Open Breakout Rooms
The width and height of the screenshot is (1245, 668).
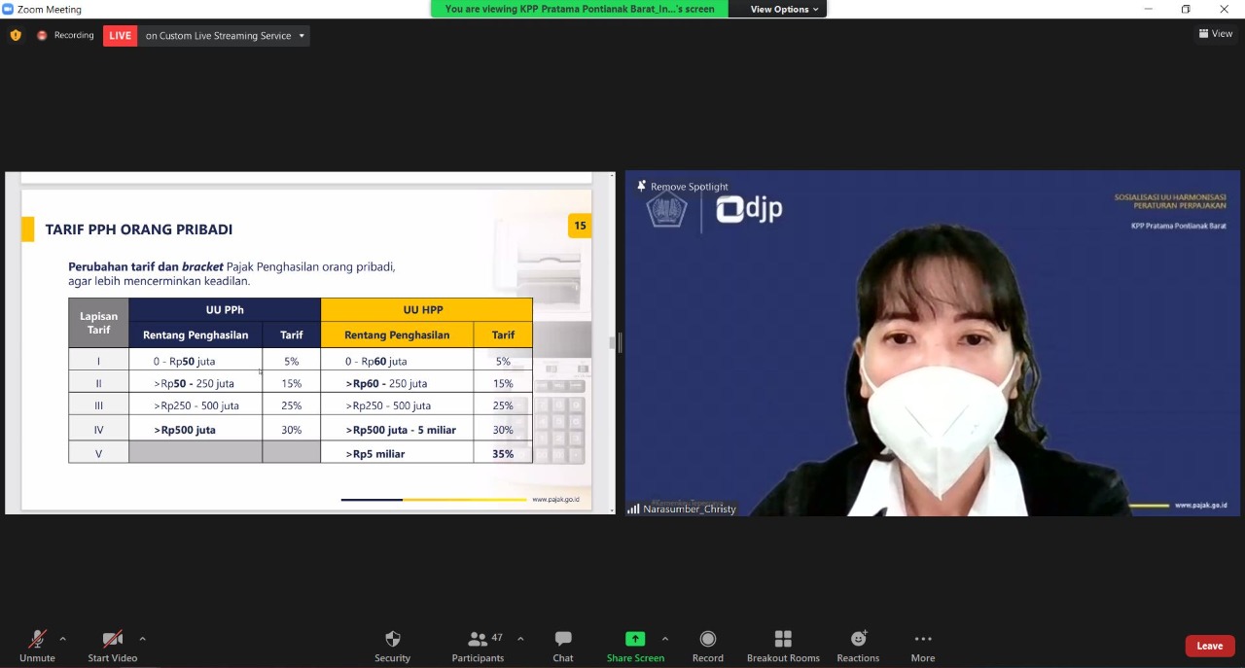[783, 640]
